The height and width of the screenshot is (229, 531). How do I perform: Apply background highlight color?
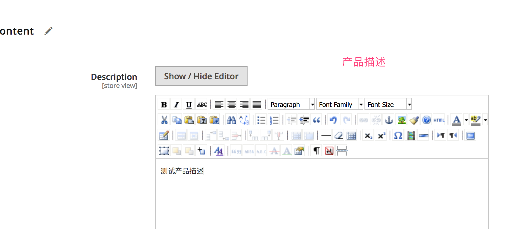pos(476,120)
